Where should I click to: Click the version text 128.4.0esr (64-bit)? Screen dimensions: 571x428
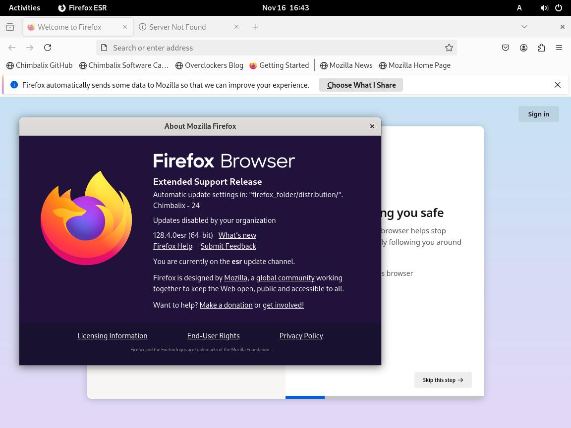click(x=183, y=235)
